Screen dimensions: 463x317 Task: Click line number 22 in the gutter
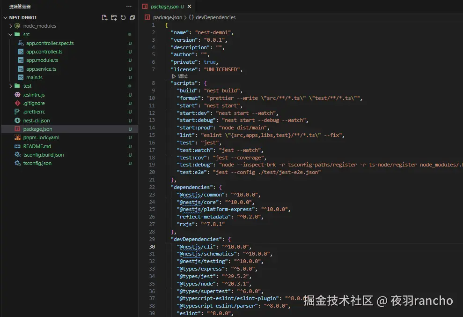point(152,187)
